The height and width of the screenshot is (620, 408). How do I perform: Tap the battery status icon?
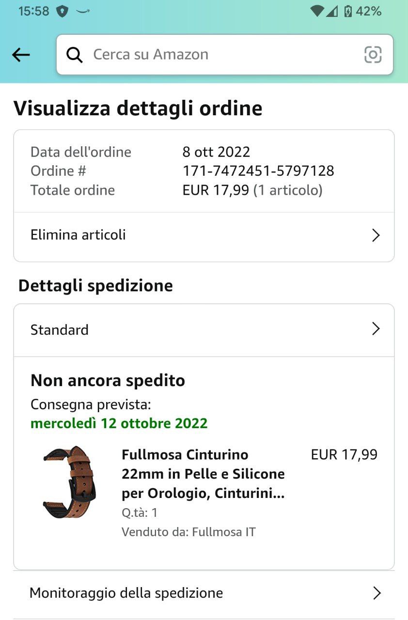coord(348,11)
